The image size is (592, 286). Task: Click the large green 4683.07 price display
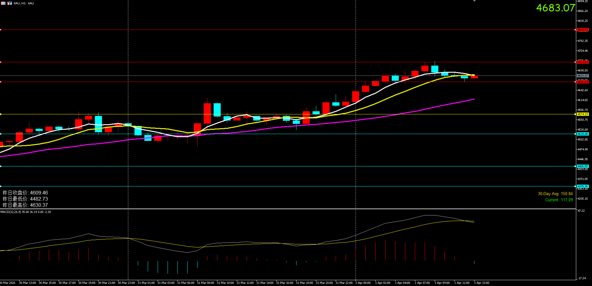click(x=555, y=8)
